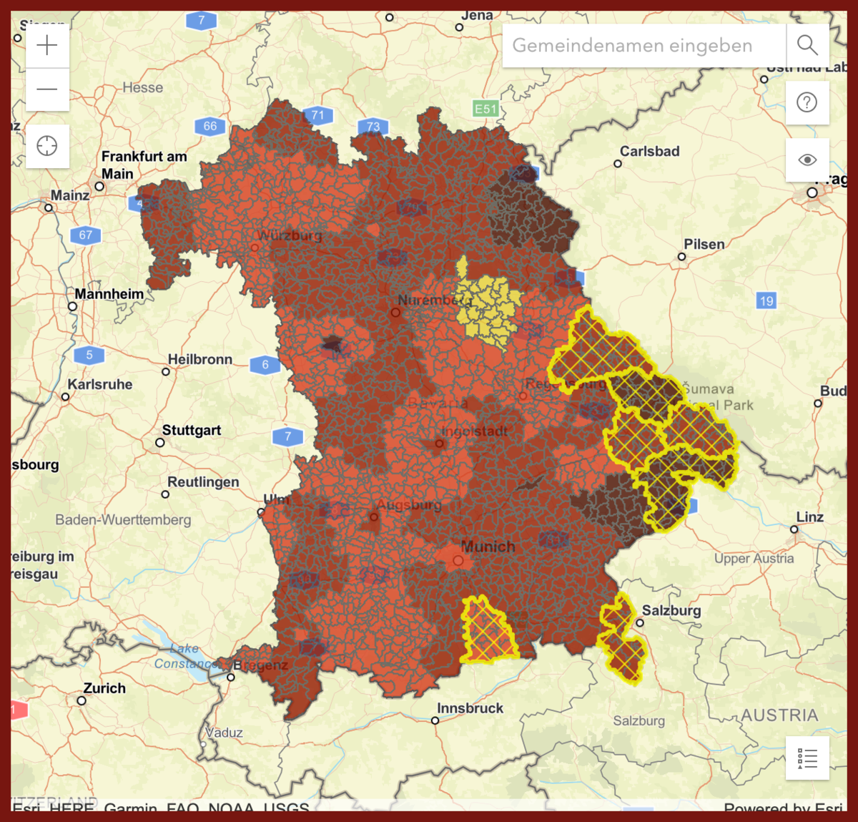The width and height of the screenshot is (858, 822).
Task: Click the magnifier search icon
Action: click(807, 46)
